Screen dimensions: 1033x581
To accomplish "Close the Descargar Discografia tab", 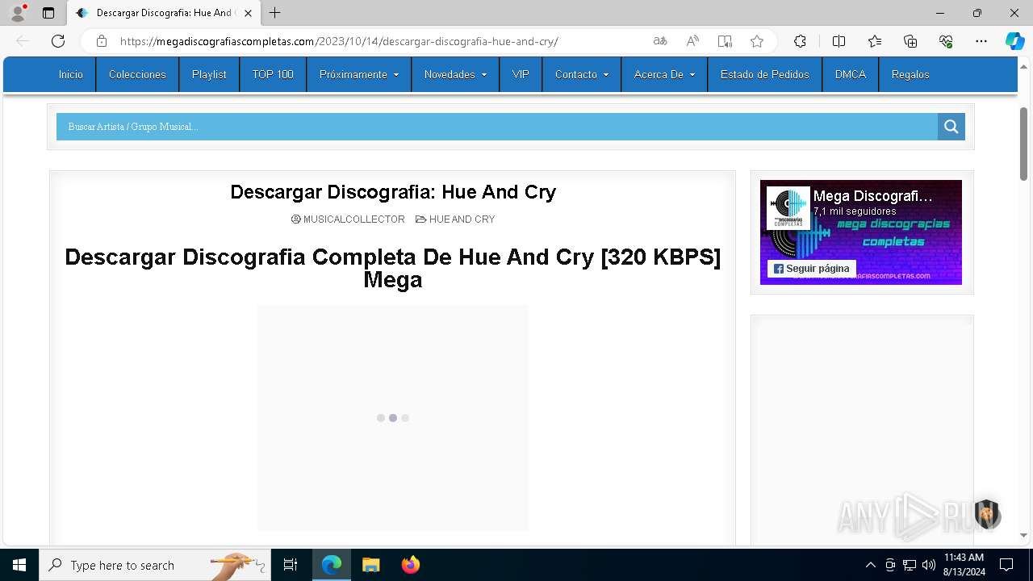I will pyautogui.click(x=248, y=13).
